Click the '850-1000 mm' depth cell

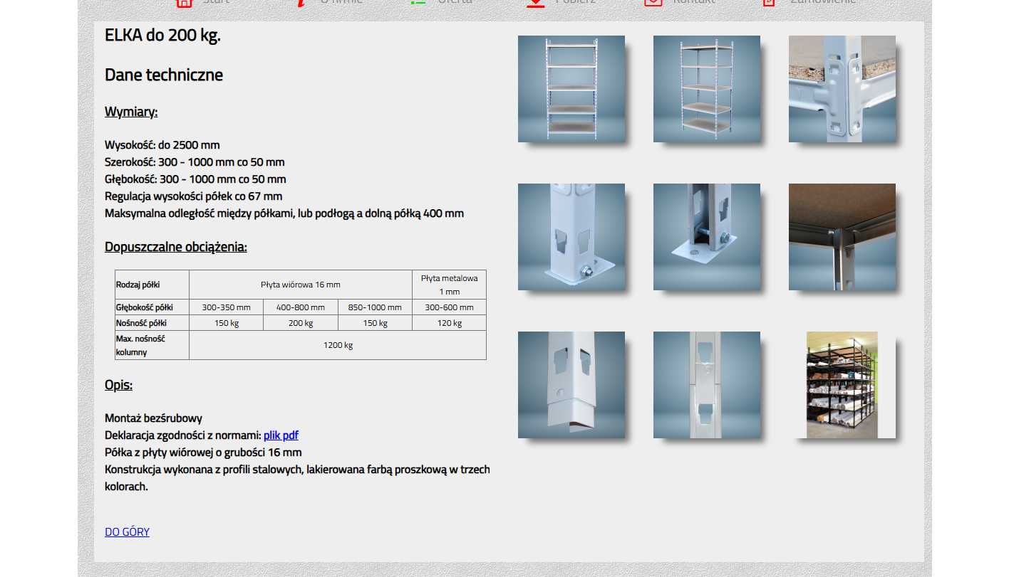[x=376, y=307]
